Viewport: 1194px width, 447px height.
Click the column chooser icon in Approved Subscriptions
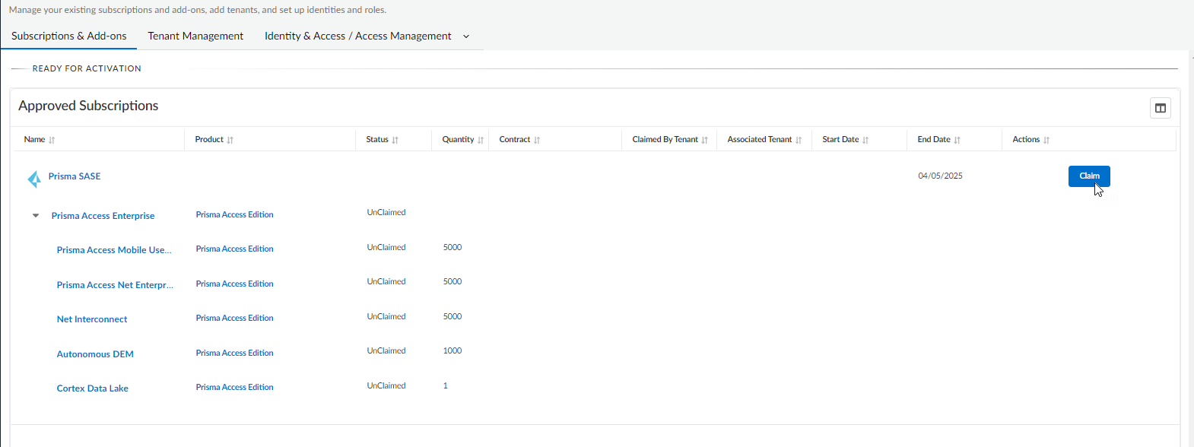(x=1160, y=108)
